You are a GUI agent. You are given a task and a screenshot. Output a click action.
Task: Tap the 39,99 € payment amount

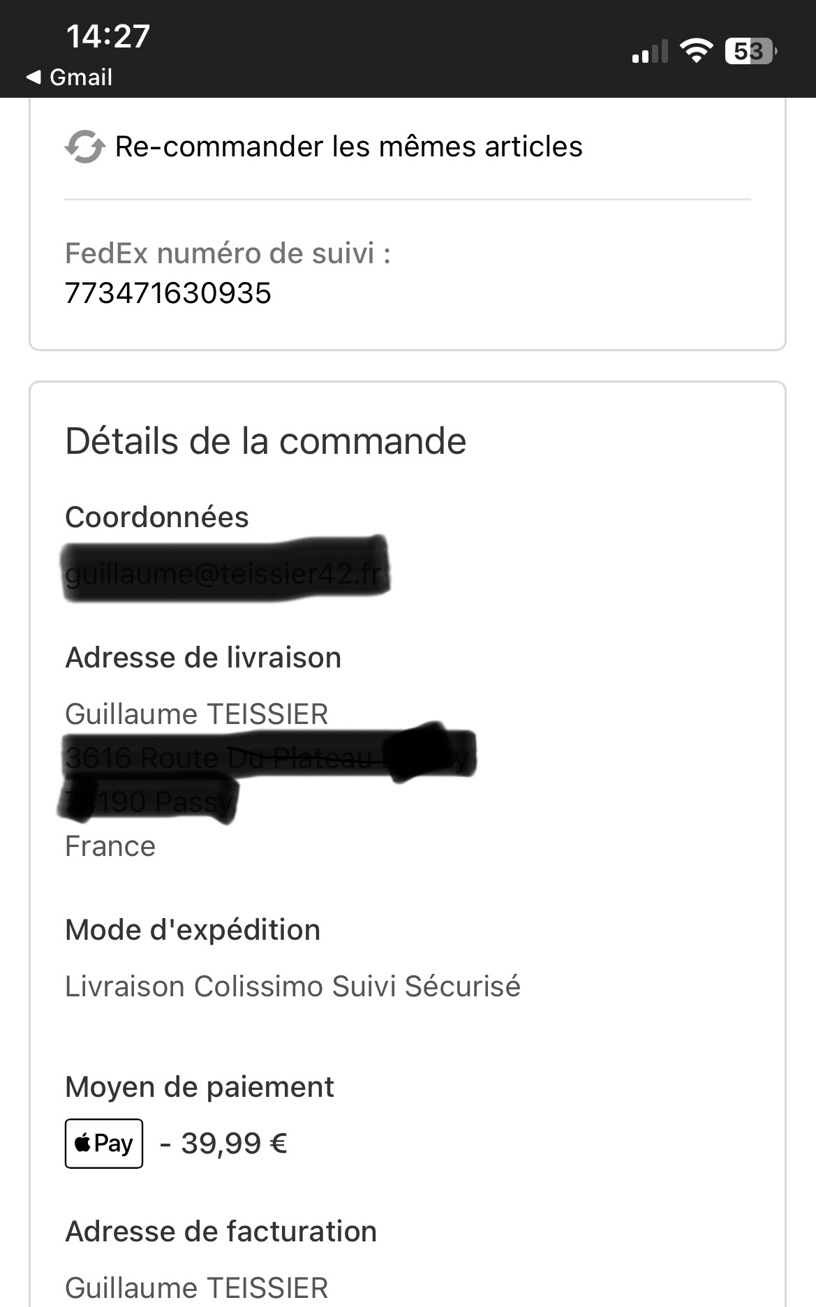point(234,1144)
